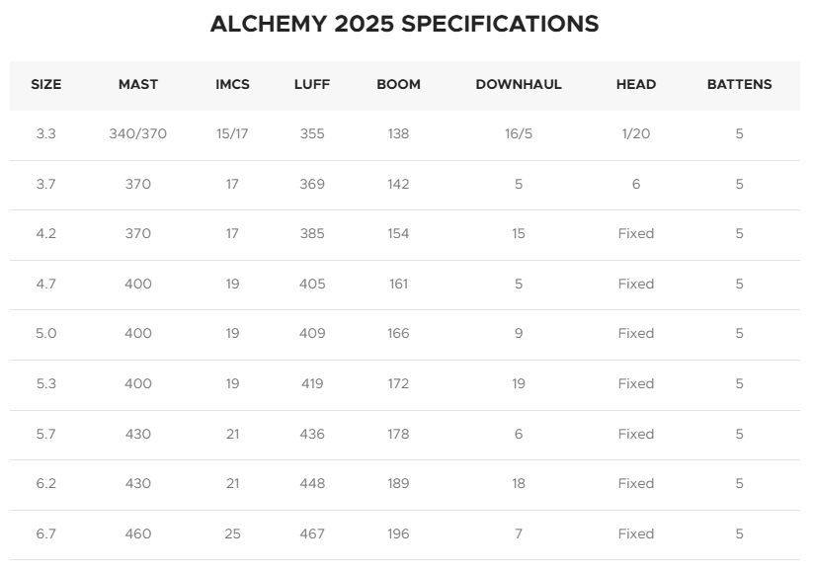The height and width of the screenshot is (573, 813).
Task: Select the 405 luff value
Action: tap(312, 285)
